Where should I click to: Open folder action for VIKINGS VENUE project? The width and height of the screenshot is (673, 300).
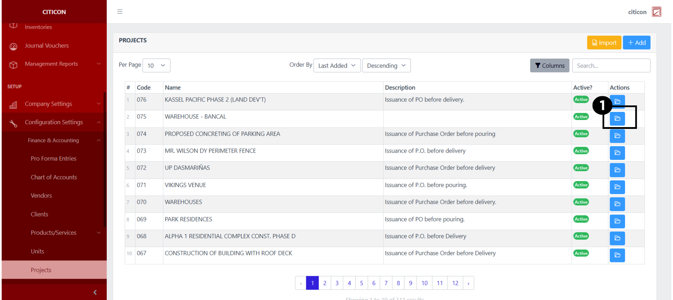(x=617, y=187)
